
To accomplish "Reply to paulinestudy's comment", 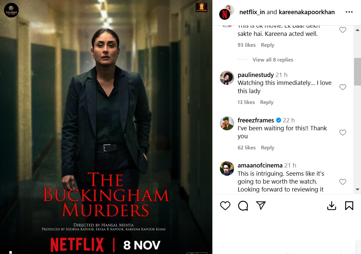I will click(267, 102).
